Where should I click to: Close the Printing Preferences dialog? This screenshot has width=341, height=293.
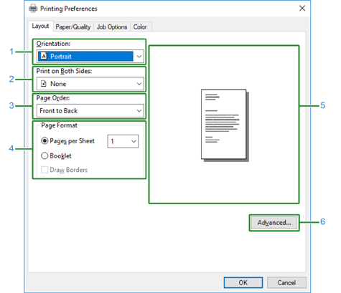point(302,9)
